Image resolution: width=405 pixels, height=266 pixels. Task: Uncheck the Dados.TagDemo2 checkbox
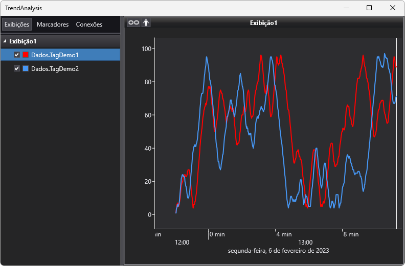tap(17, 68)
